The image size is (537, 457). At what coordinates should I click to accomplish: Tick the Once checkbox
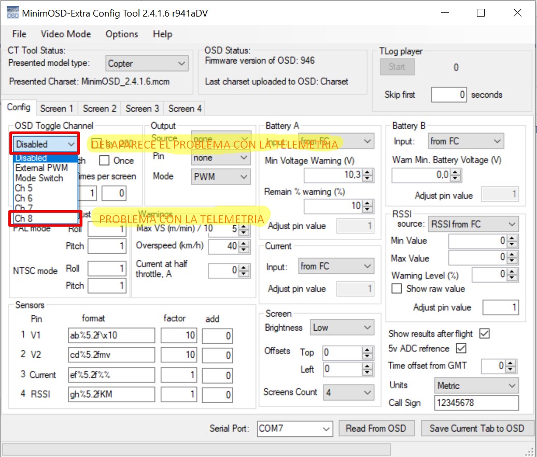105,160
